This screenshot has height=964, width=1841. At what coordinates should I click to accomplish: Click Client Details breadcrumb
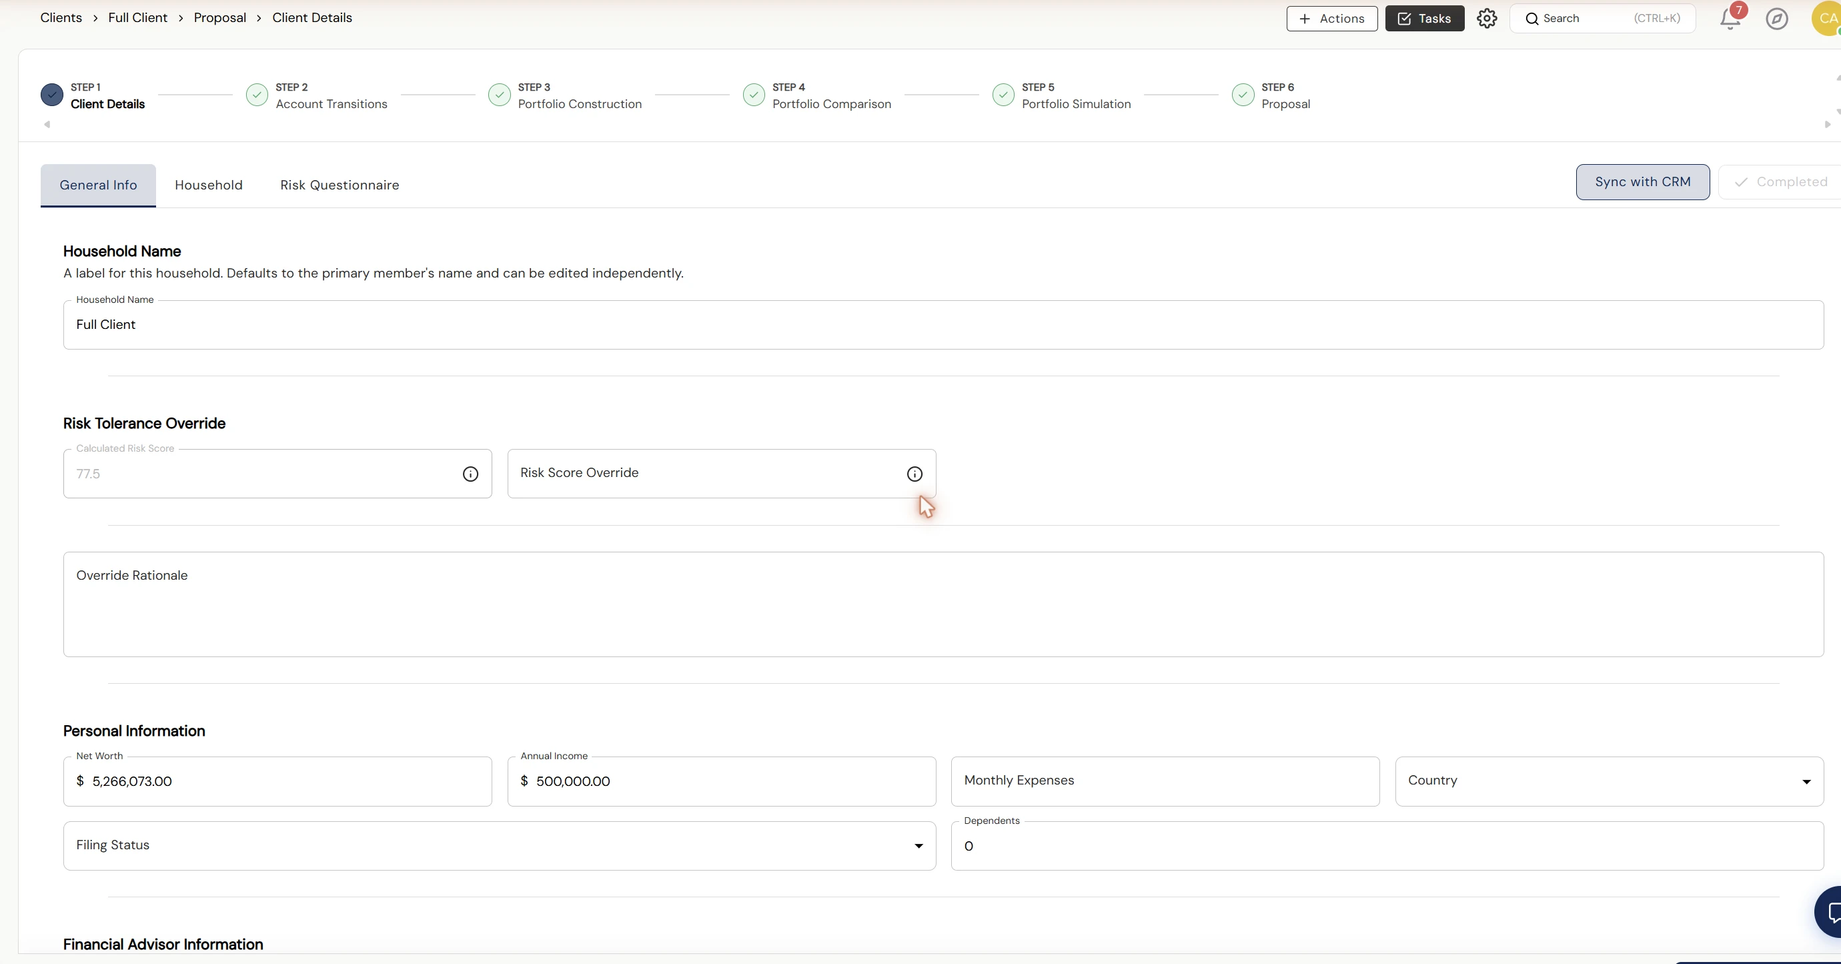pos(312,18)
